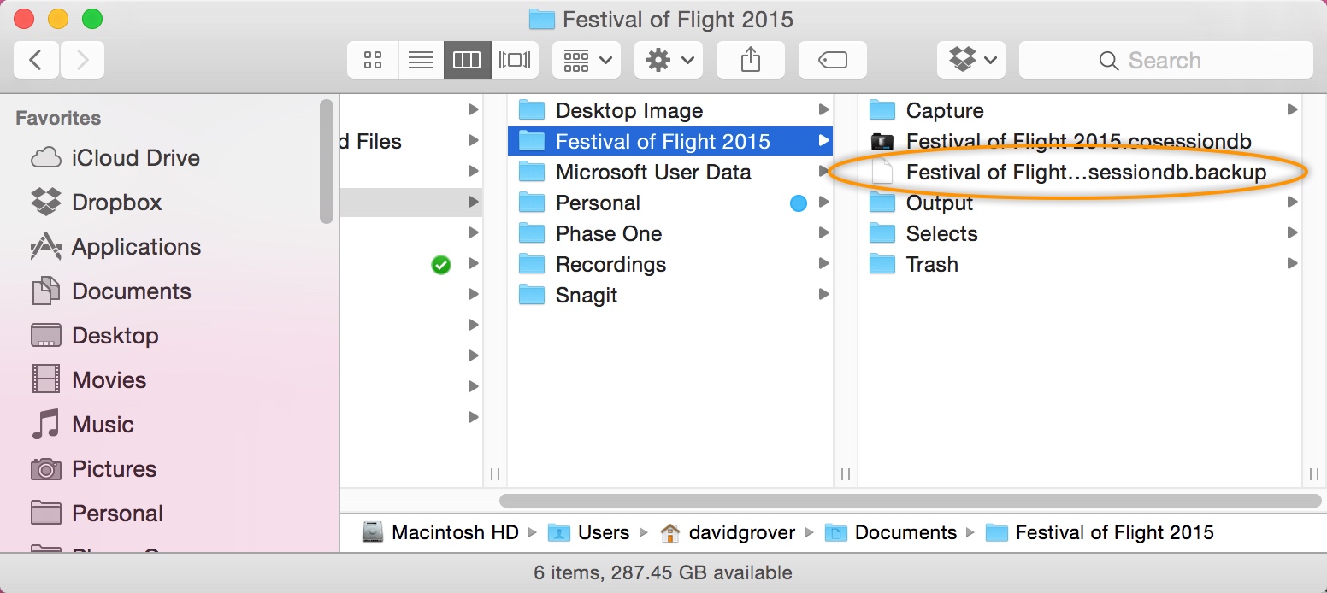Click Festival of Flight 2015 in path bar
This screenshot has height=593, width=1327.
(1100, 532)
